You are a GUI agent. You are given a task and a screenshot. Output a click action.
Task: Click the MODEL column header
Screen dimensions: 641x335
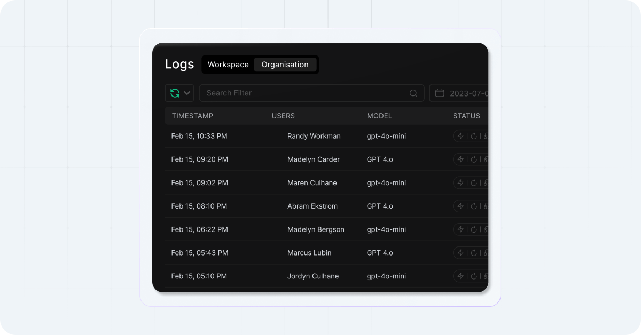tap(380, 116)
